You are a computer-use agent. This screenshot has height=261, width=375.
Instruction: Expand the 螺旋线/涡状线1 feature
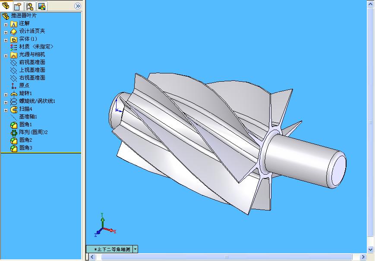tap(6, 102)
